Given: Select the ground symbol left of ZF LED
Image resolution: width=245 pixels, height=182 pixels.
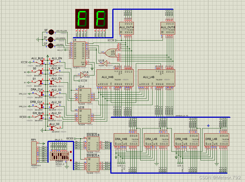Looking at the screenshot, I should click(38, 39).
